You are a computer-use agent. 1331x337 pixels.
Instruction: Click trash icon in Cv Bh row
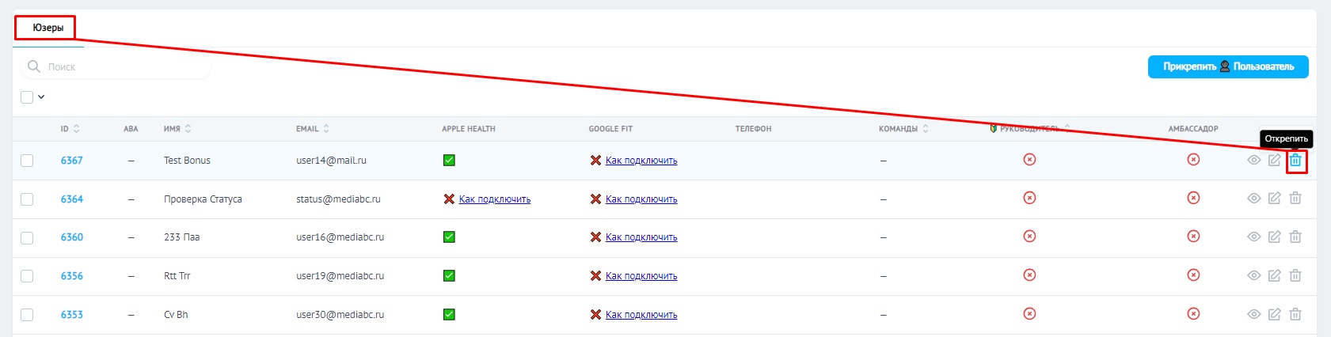(1295, 314)
